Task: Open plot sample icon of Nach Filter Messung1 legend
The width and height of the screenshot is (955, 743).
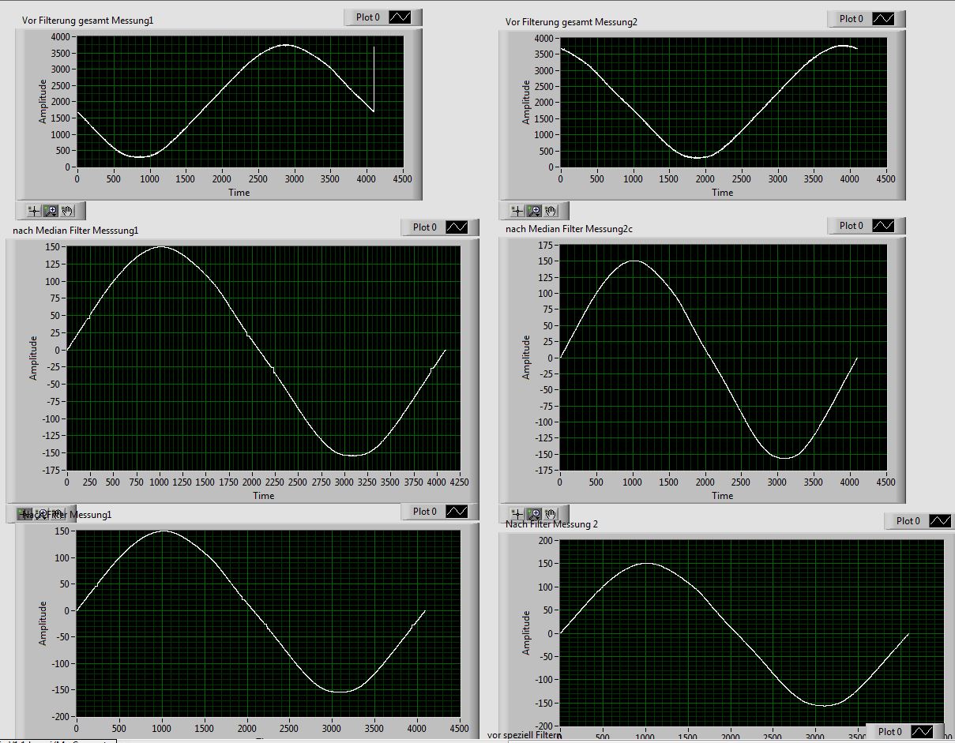Action: click(x=457, y=512)
